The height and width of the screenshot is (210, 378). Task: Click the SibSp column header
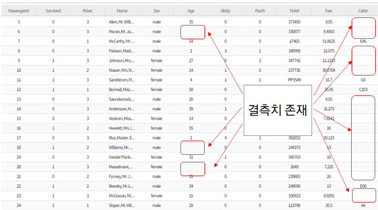225,11
